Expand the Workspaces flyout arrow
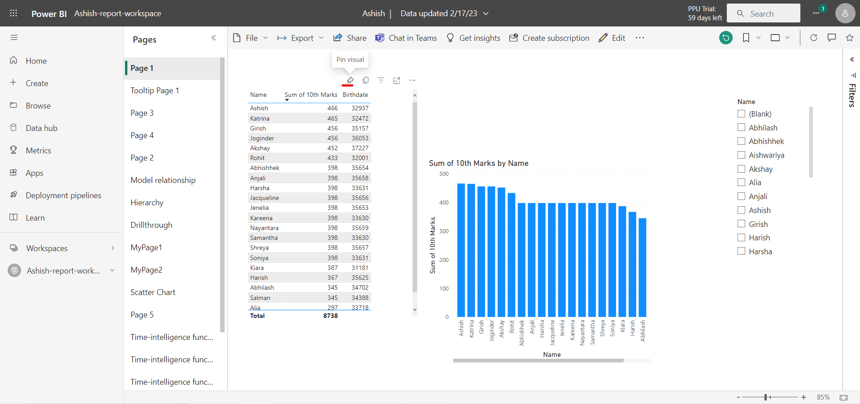Image resolution: width=860 pixels, height=404 pixels. pyautogui.click(x=113, y=248)
